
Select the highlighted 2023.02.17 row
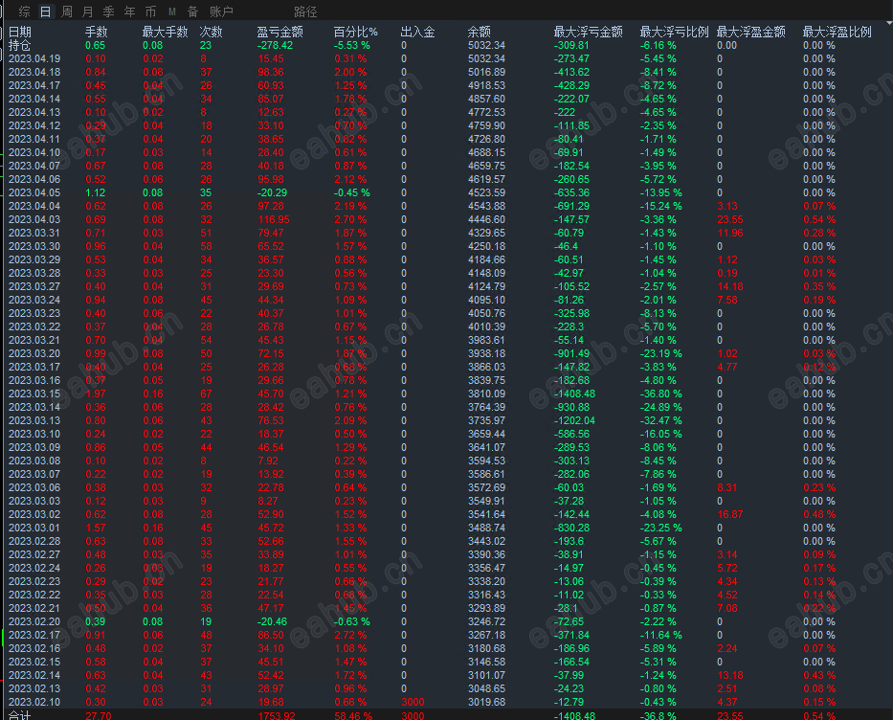pos(32,634)
